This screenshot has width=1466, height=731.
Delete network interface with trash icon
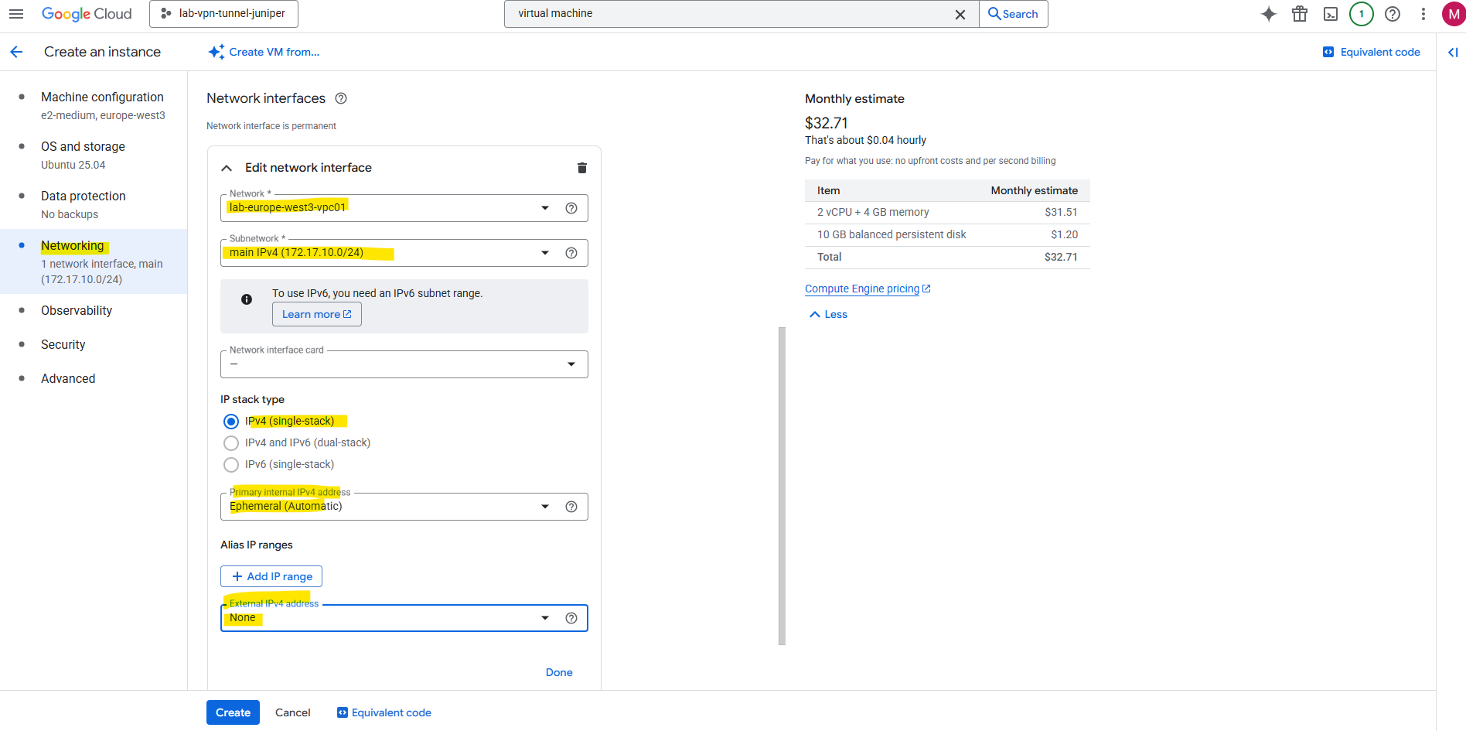(582, 168)
